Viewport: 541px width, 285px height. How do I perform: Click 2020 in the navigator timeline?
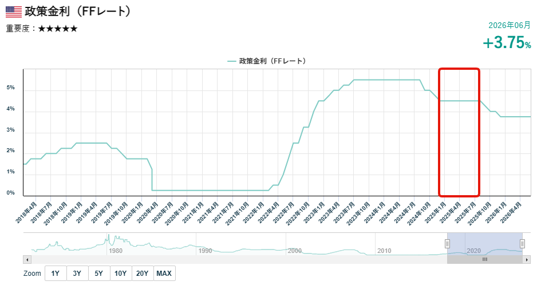point(473,251)
